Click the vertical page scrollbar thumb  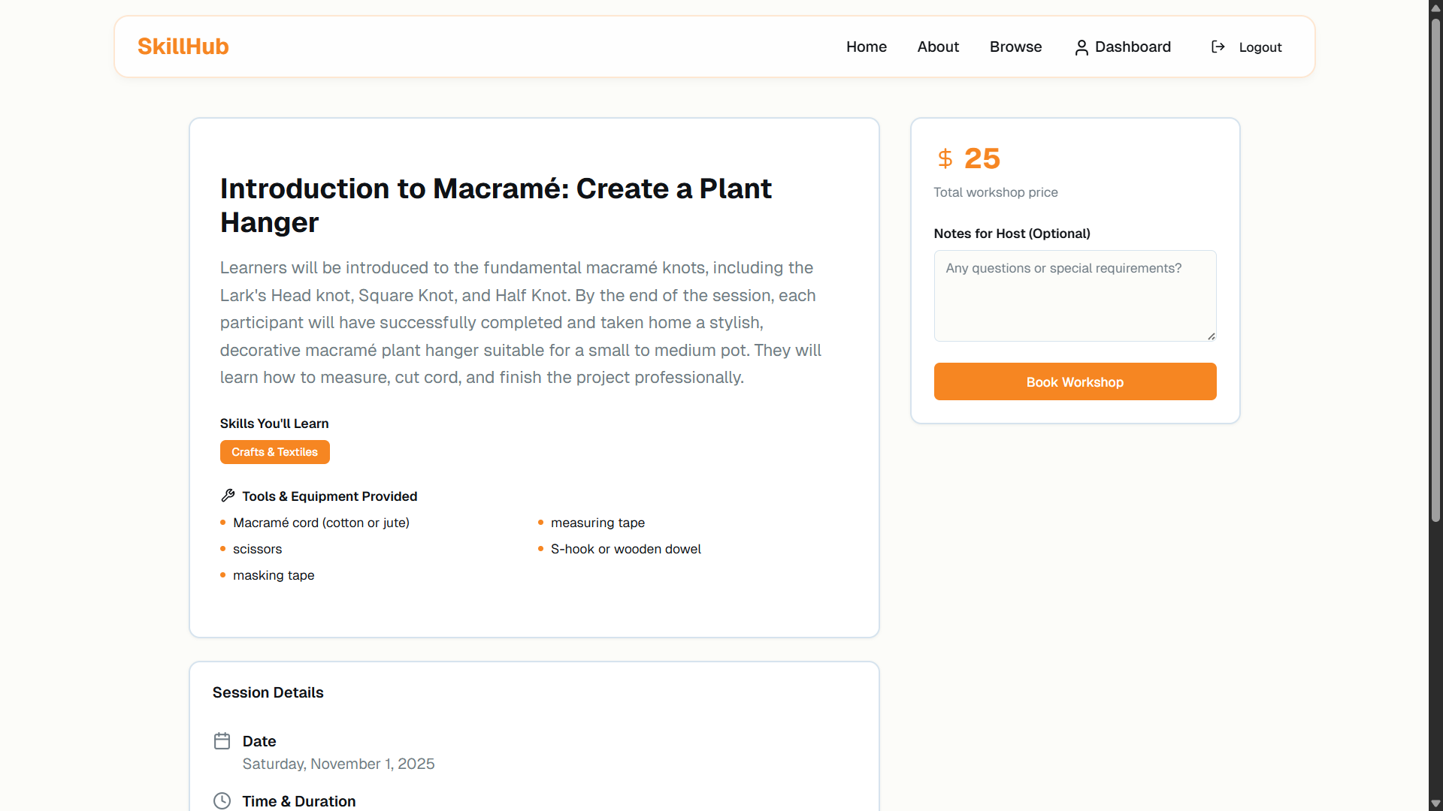click(1435, 270)
